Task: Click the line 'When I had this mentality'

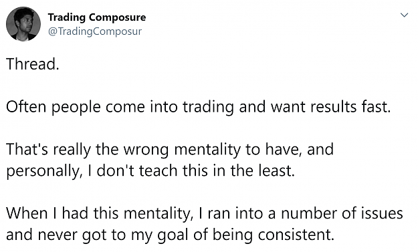Action: coord(205,213)
